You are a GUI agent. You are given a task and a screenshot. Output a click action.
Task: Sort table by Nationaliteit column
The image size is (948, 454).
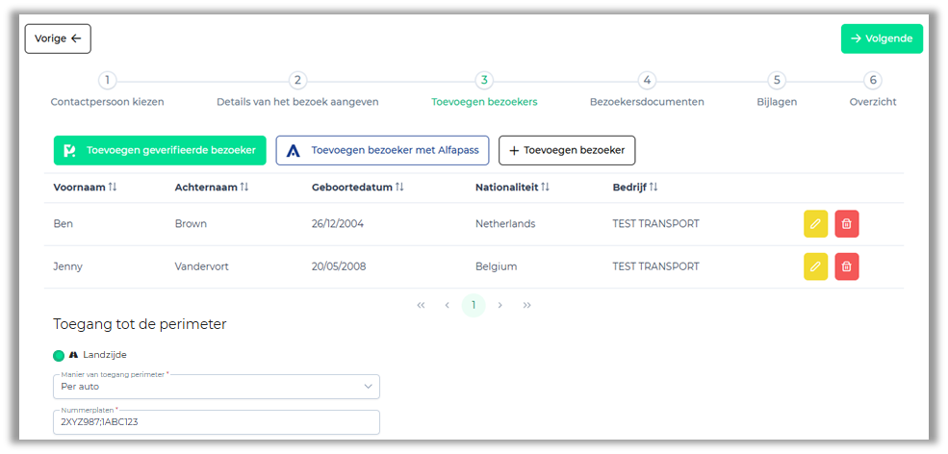[x=546, y=188]
